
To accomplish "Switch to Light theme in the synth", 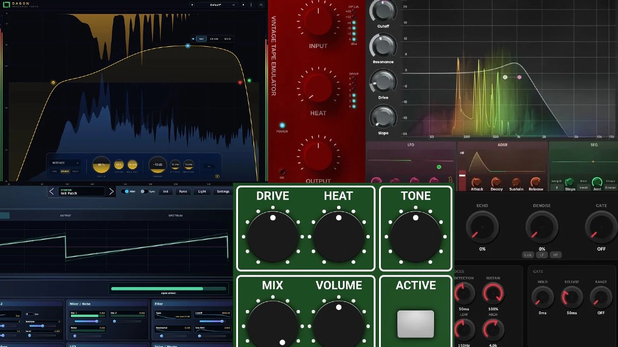I will click(x=202, y=191).
